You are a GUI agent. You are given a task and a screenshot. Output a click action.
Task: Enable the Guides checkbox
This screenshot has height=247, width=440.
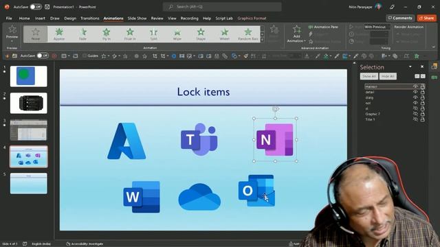pyautogui.click(x=84, y=56)
